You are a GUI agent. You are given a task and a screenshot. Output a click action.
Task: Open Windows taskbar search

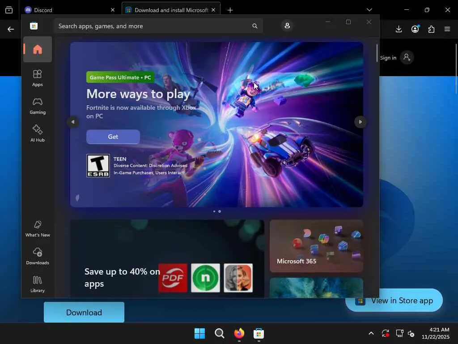tap(219, 333)
